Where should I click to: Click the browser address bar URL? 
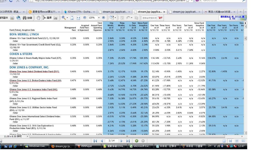click(x=110, y=1)
